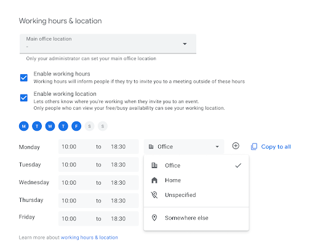Uncheck the Enable working hours checkbox
Screen dimensions: 315x243
pos(24,78)
